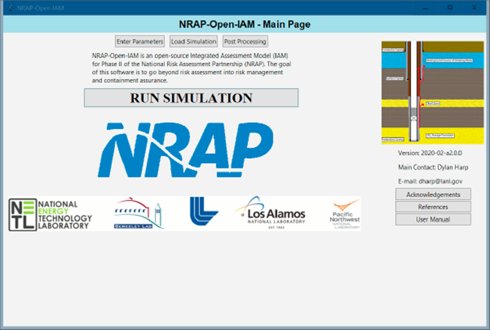Click the Berkeley Lab logo
This screenshot has height=330, width=490.
139,214
